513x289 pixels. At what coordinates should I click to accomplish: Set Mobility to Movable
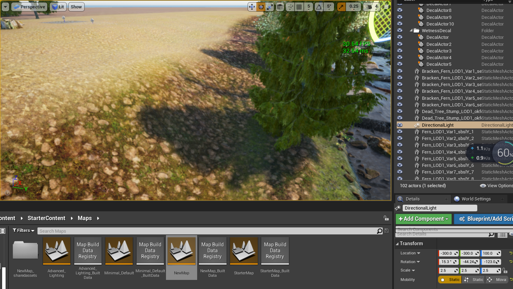pos(497,280)
